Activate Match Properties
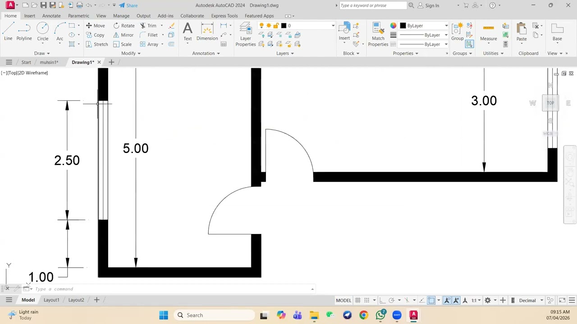577x324 pixels. [x=378, y=35]
